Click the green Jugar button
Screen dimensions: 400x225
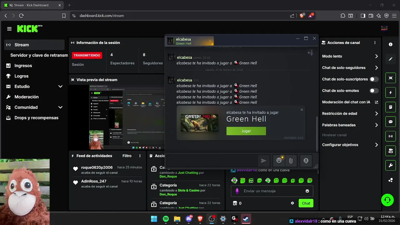click(x=246, y=131)
